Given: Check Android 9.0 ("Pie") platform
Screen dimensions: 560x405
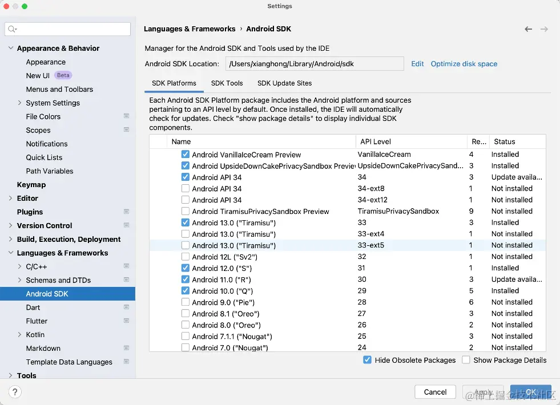Looking at the screenshot, I should click(186, 302).
